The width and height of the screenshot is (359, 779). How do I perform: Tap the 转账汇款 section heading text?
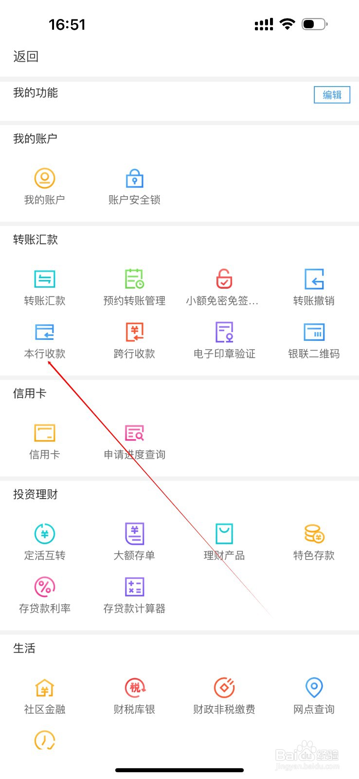point(36,240)
